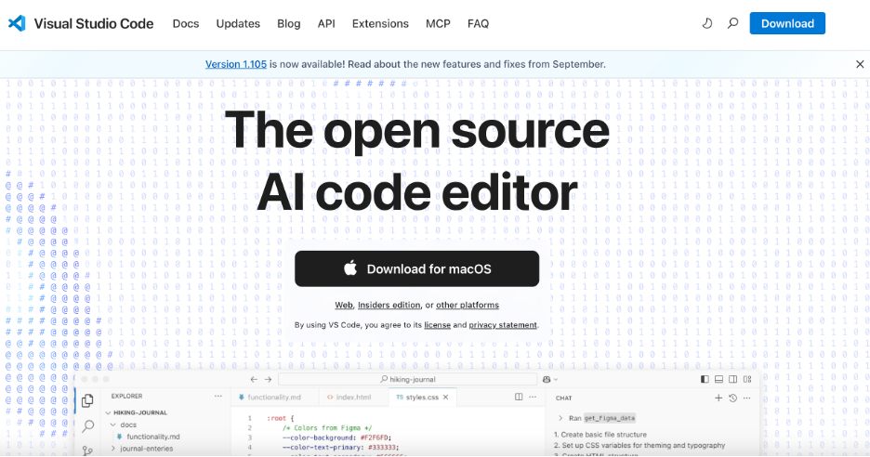Screen dimensions: 870x457
Task: Start a new chat with the plus icon
Action: (x=718, y=398)
